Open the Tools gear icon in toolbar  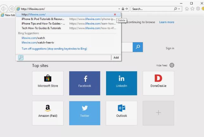point(198,9)
